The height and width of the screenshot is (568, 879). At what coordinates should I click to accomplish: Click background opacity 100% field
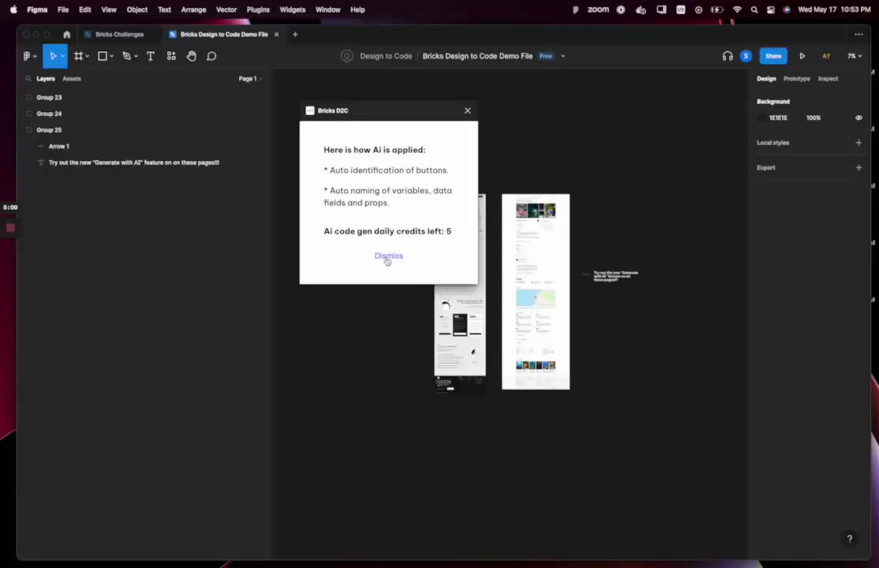[x=813, y=118]
